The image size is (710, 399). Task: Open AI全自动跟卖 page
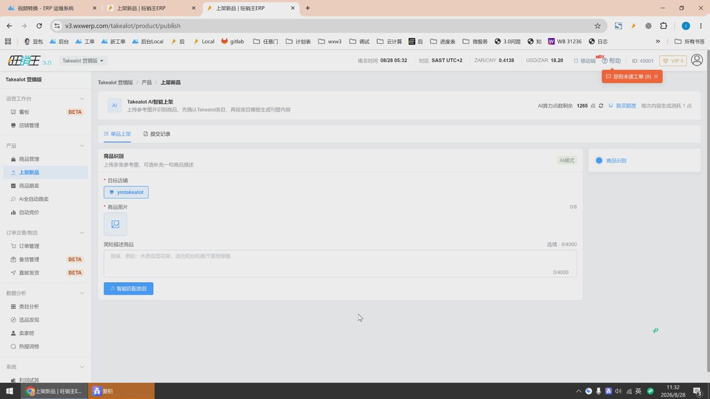click(x=45, y=199)
